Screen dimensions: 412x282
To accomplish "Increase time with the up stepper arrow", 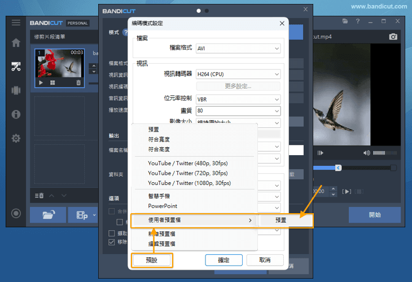I will click(x=333, y=189).
